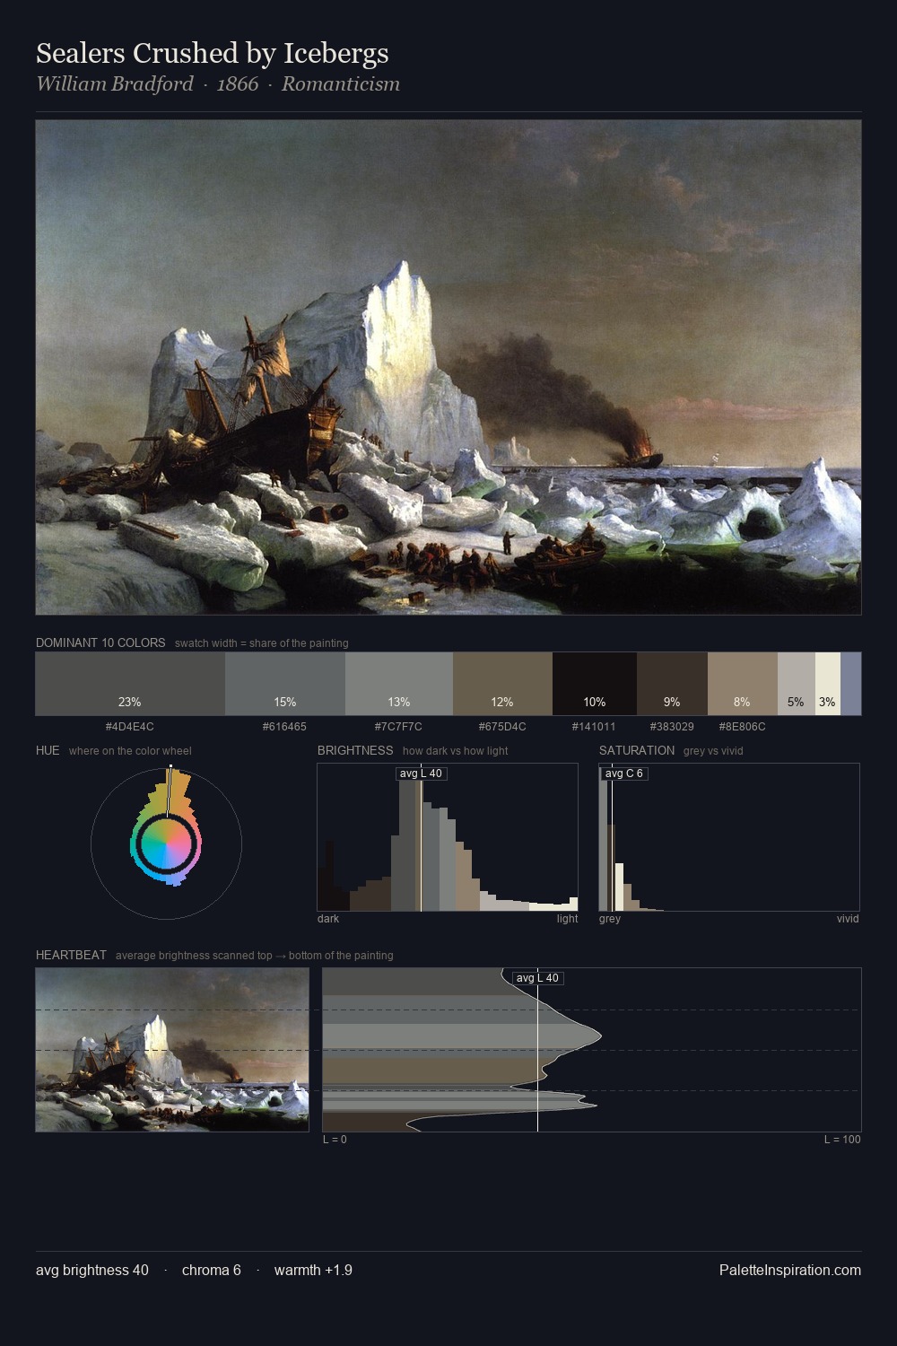Click the 'avg L 40' label in brightness histogram
This screenshot has width=897, height=1346.
(x=421, y=774)
